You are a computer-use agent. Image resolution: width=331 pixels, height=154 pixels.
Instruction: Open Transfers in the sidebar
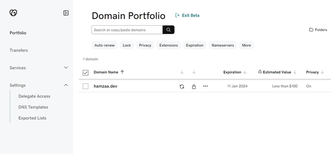[19, 50]
